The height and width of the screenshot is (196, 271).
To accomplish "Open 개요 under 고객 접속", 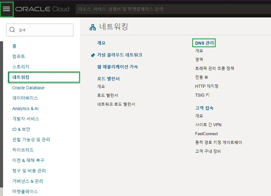I will (x=199, y=116).
